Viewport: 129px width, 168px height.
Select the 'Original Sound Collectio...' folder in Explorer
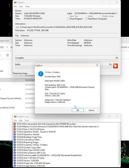tap(11, 98)
